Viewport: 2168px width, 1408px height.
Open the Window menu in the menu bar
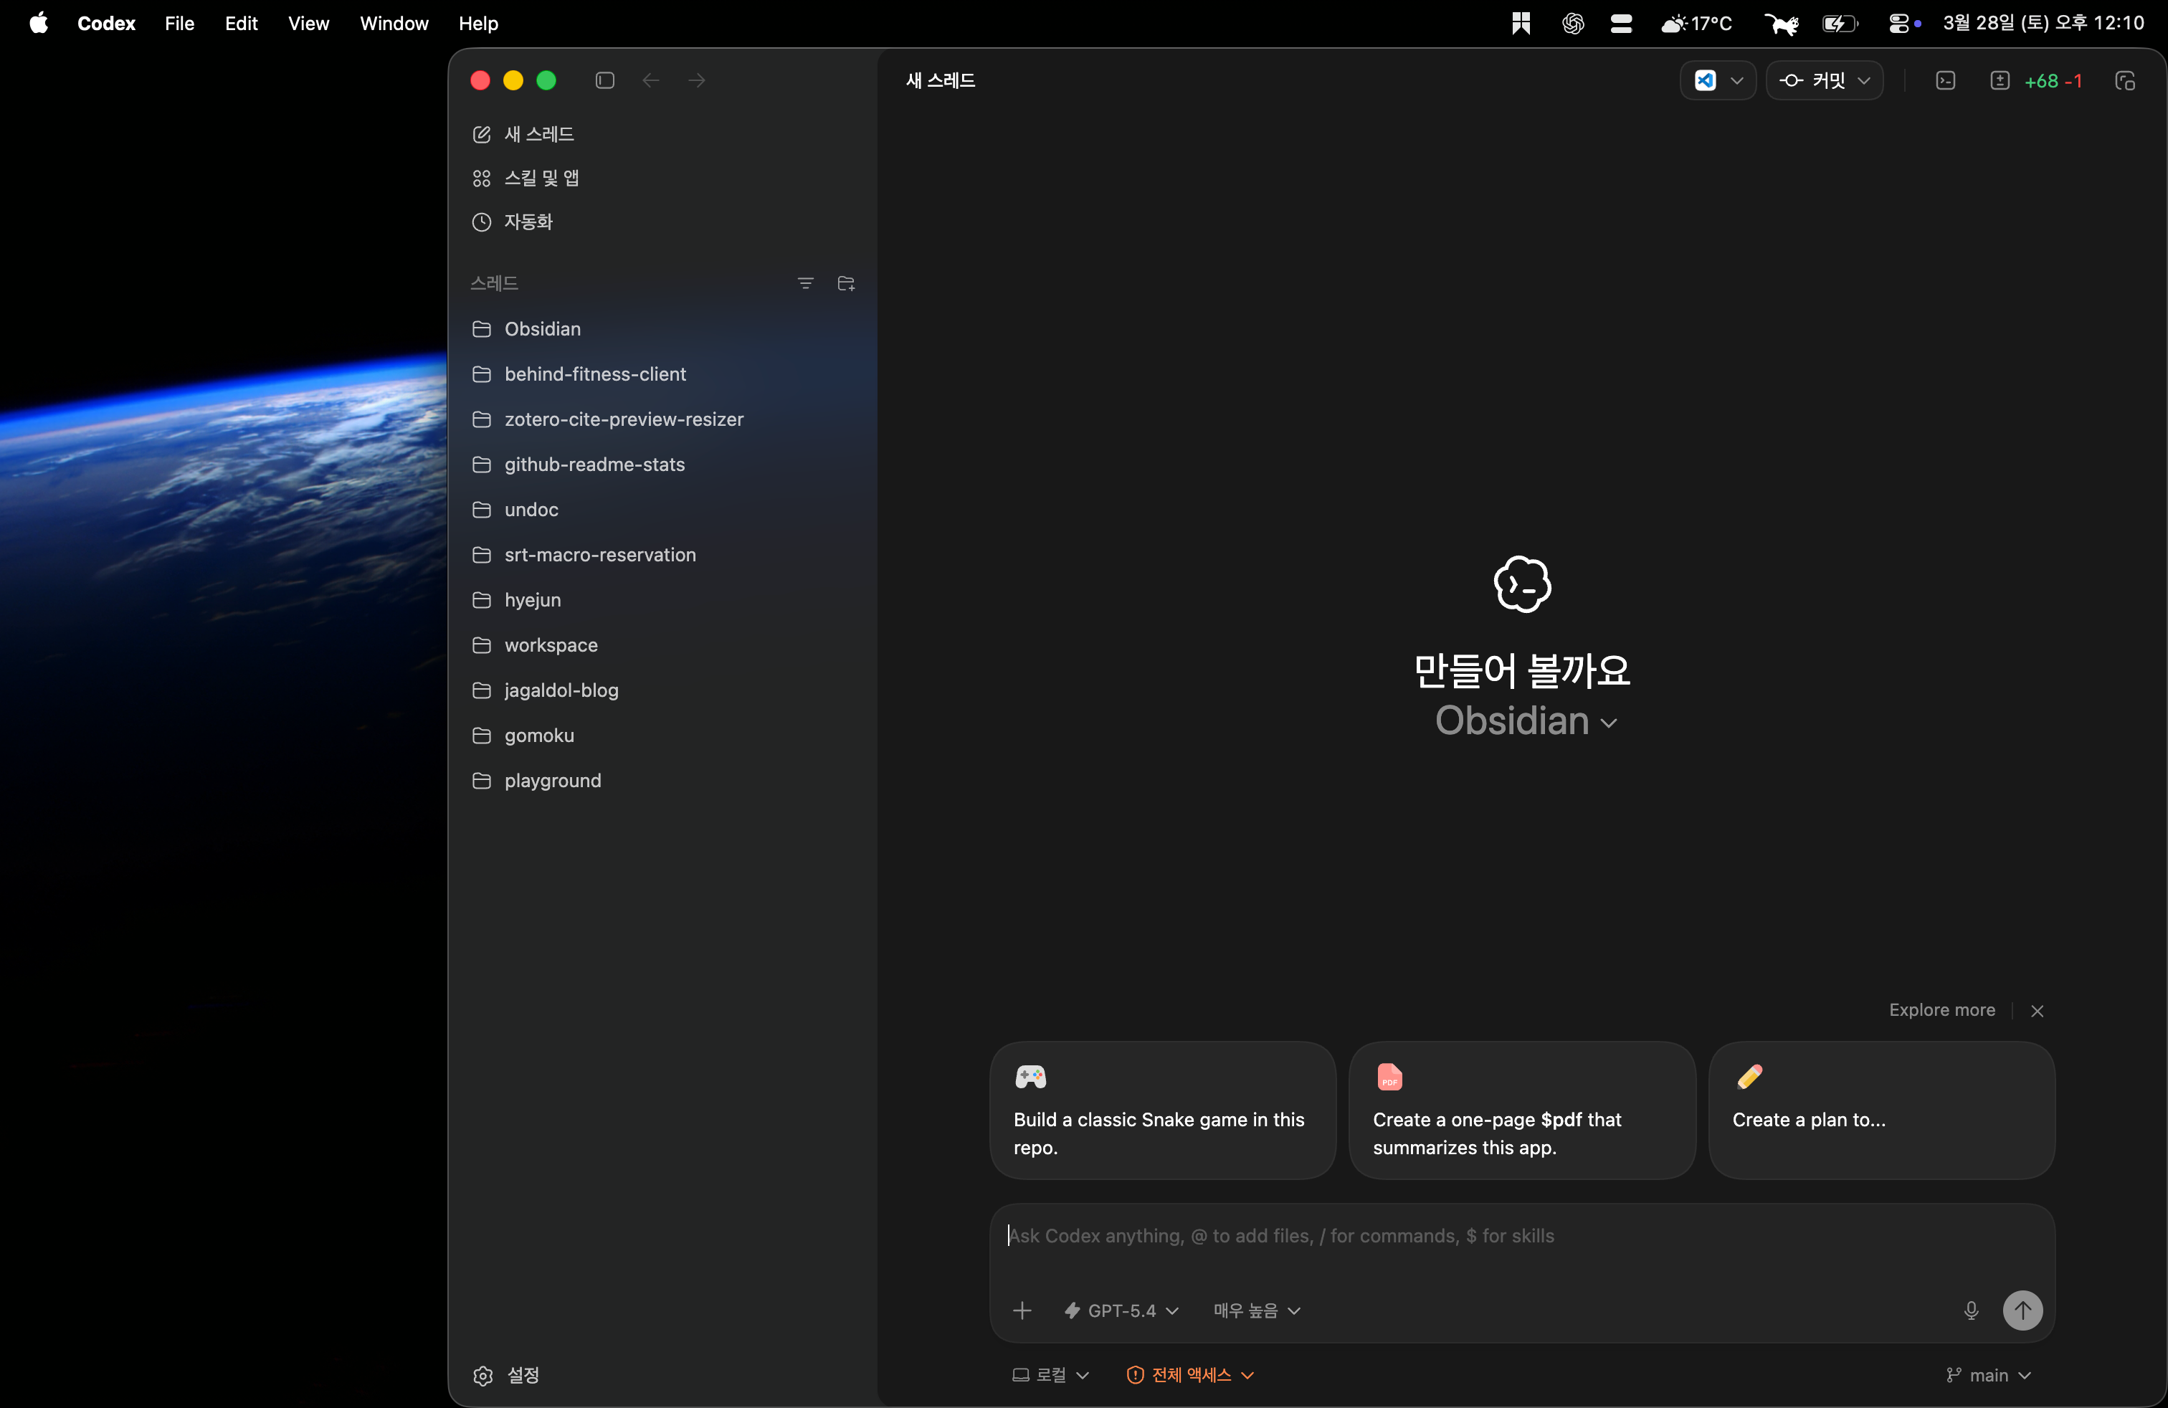(393, 24)
